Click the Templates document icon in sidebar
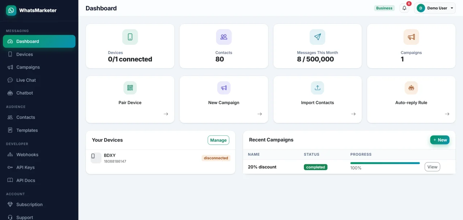This screenshot has width=463, height=220. 10,130
